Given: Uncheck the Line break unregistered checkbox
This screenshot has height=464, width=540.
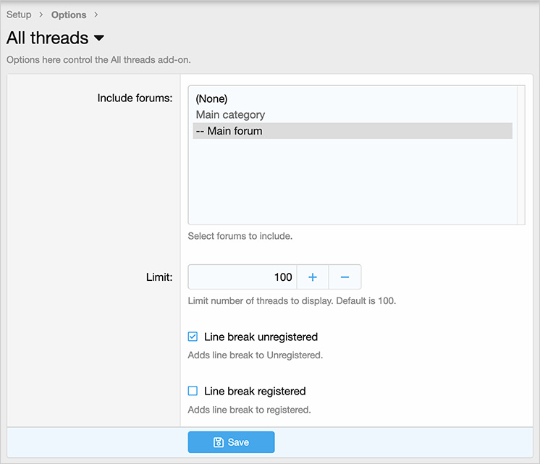Looking at the screenshot, I should pos(193,337).
